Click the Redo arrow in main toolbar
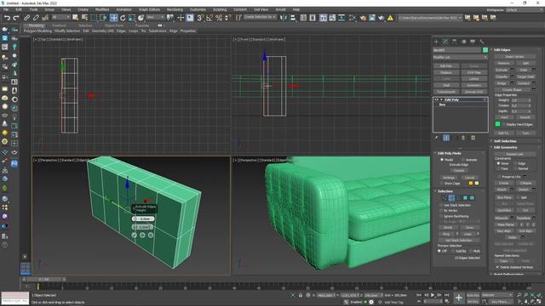This screenshot has width=545, height=306. coord(16,18)
